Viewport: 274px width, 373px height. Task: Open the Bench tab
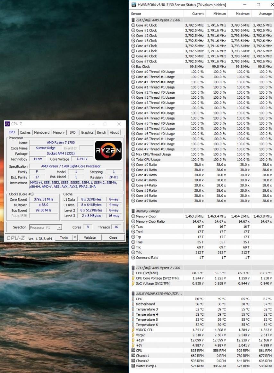point(101,132)
